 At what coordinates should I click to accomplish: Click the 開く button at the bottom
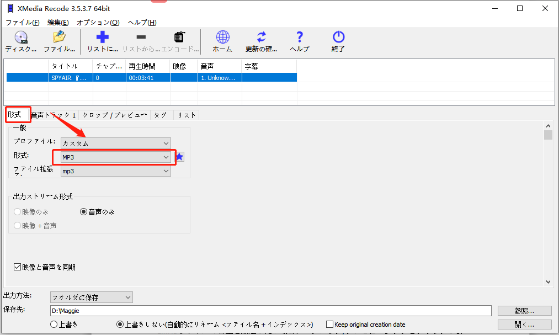tap(523, 324)
